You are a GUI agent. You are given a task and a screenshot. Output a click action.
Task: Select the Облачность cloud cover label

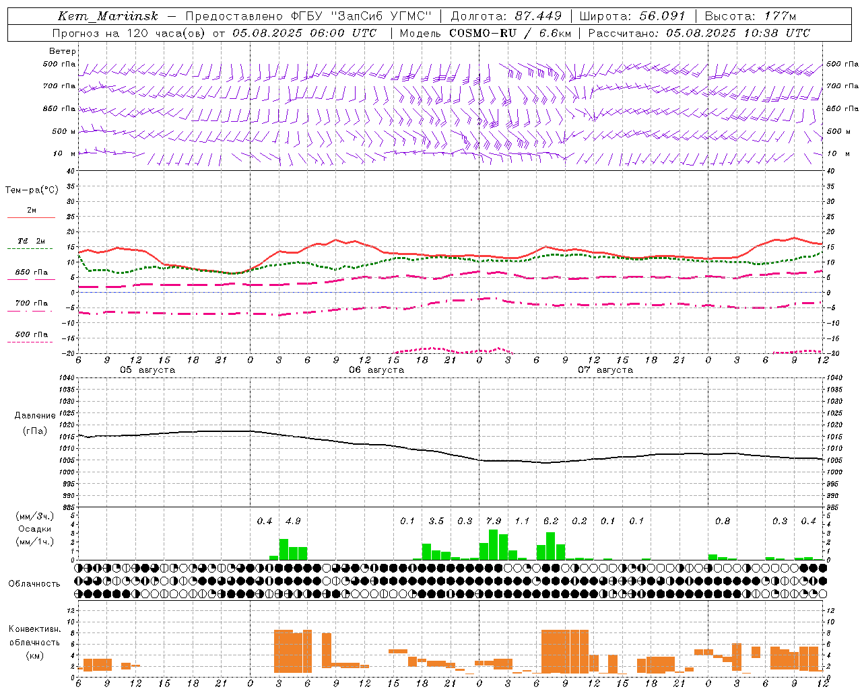coord(34,584)
